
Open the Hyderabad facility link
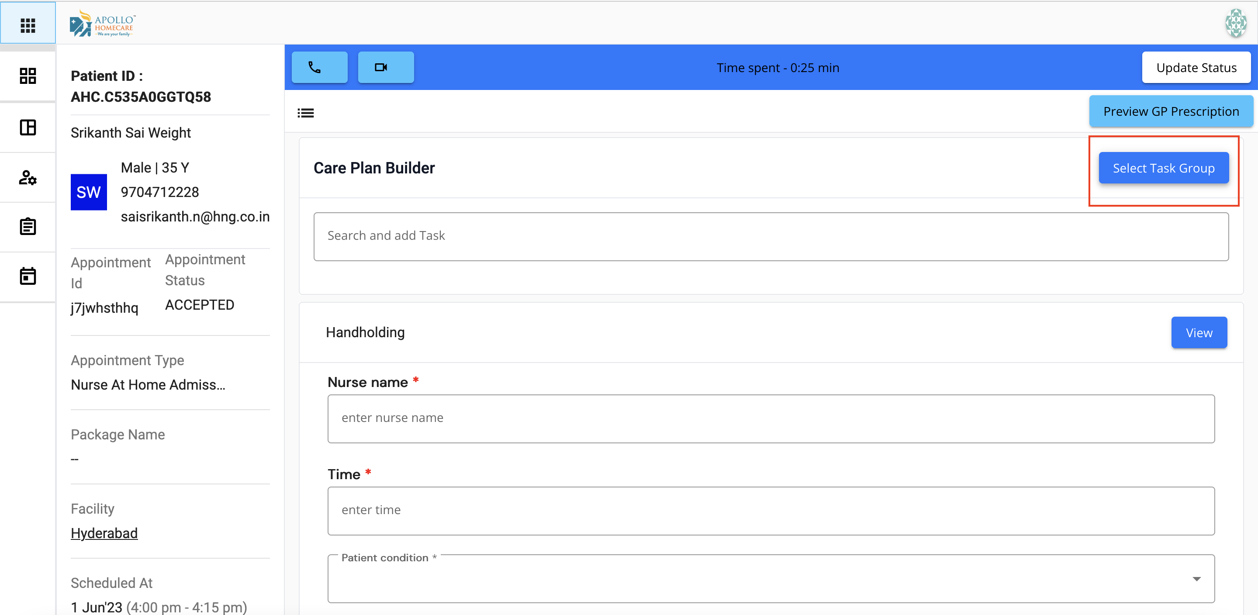[104, 533]
